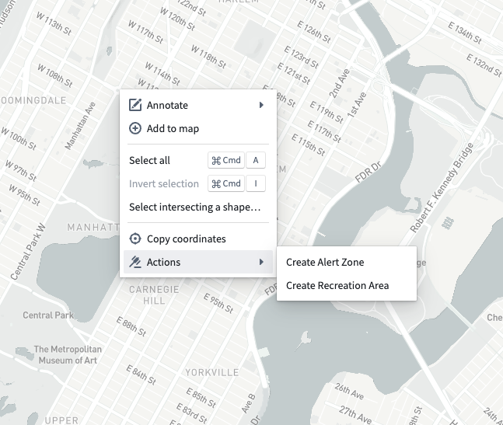Image resolution: width=503 pixels, height=425 pixels.
Task: Click the A shortcut key badge
Action: click(x=256, y=160)
